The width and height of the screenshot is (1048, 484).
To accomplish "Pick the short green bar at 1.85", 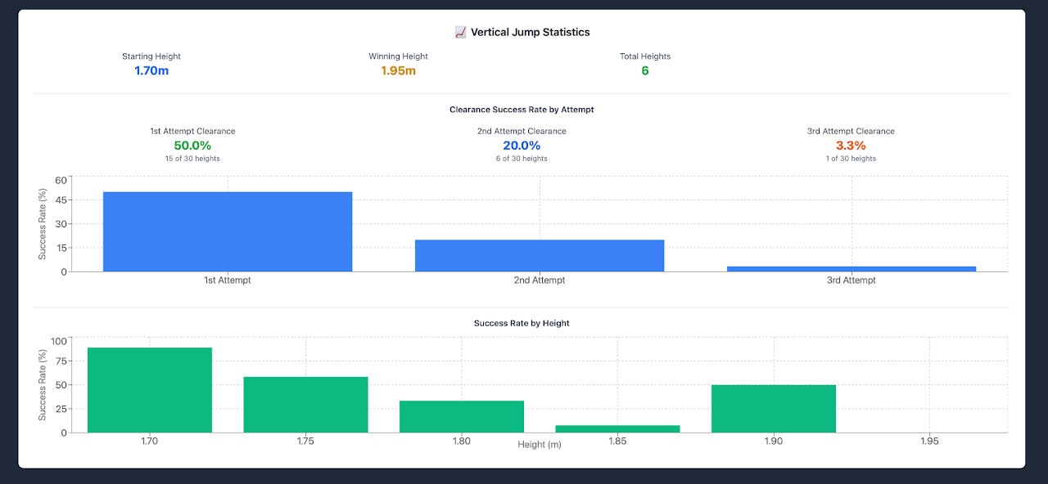I will point(617,428).
